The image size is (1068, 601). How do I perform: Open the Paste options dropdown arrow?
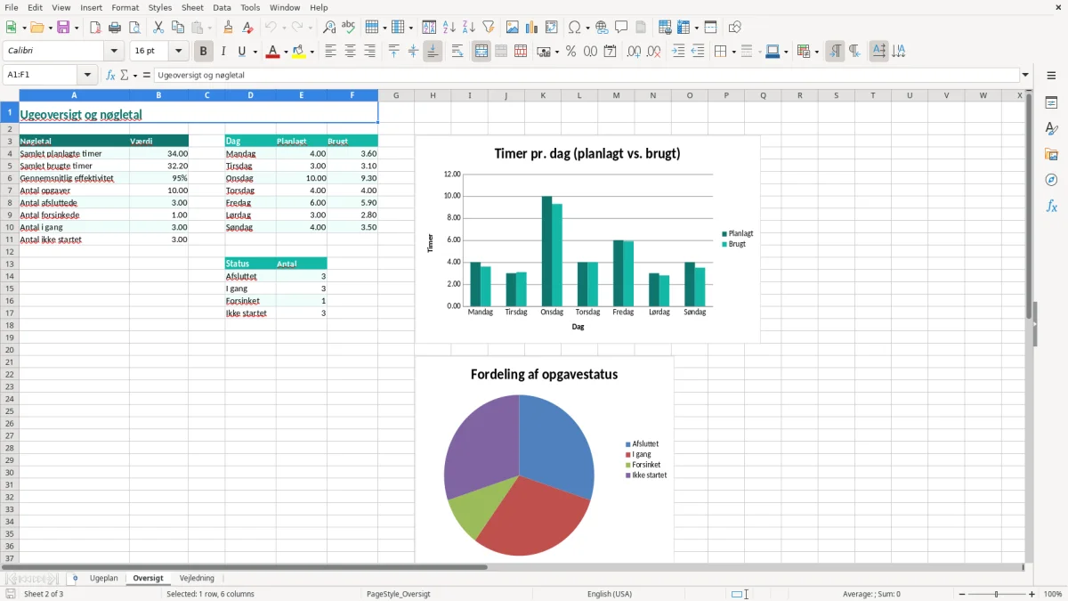[210, 28]
